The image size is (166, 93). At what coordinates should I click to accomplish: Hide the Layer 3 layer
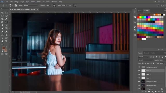(x=139, y=71)
